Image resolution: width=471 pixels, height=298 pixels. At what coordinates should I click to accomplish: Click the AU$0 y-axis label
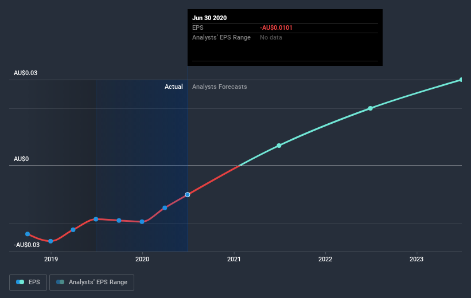click(21, 159)
